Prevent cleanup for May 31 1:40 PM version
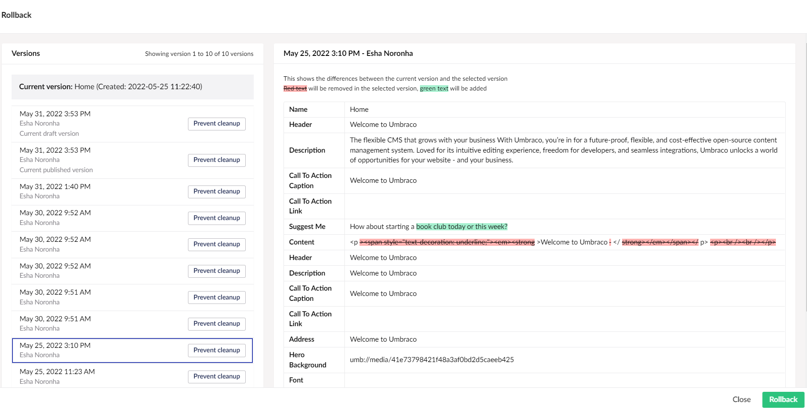Screen dimensions: 807x410 [x=216, y=192]
